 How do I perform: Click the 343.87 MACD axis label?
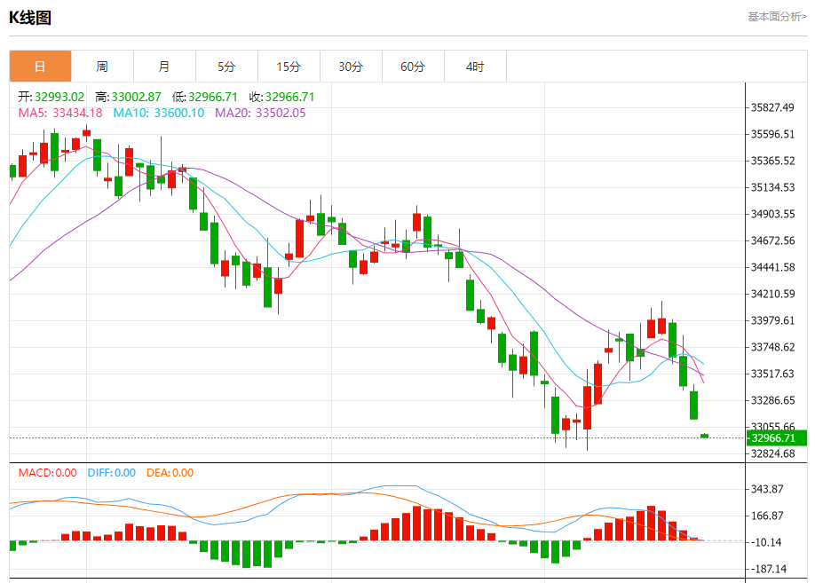coord(767,489)
